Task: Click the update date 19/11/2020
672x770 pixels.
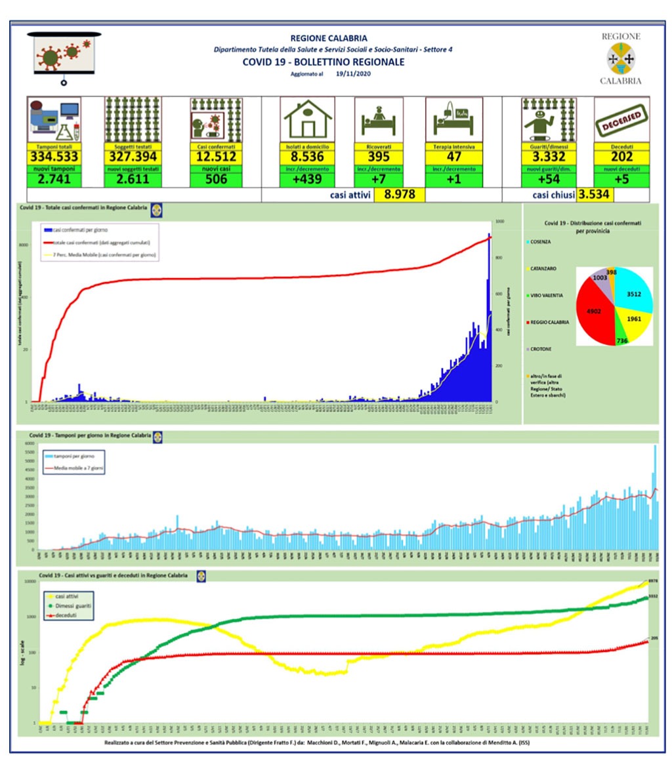Action: tap(353, 74)
